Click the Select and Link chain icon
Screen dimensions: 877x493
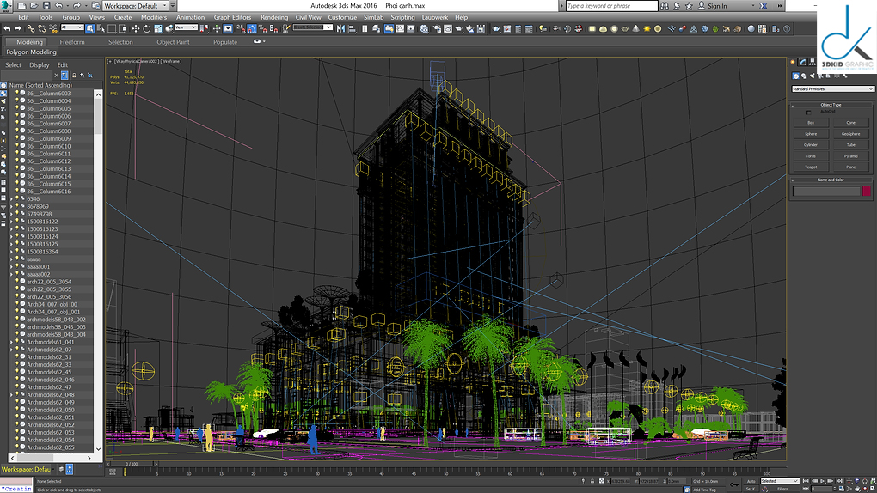click(x=31, y=28)
